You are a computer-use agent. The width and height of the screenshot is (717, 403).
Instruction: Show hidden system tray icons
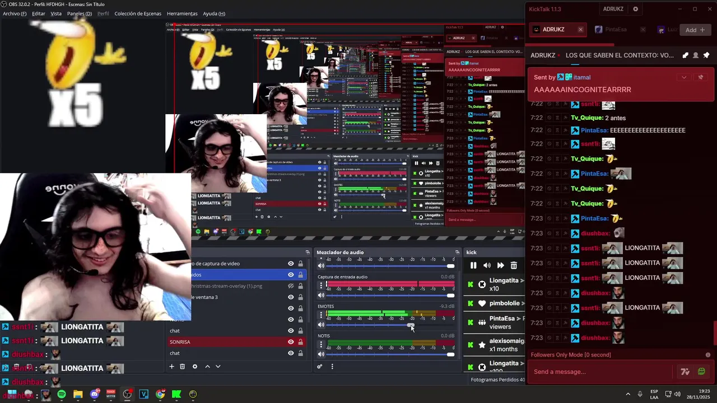click(627, 394)
